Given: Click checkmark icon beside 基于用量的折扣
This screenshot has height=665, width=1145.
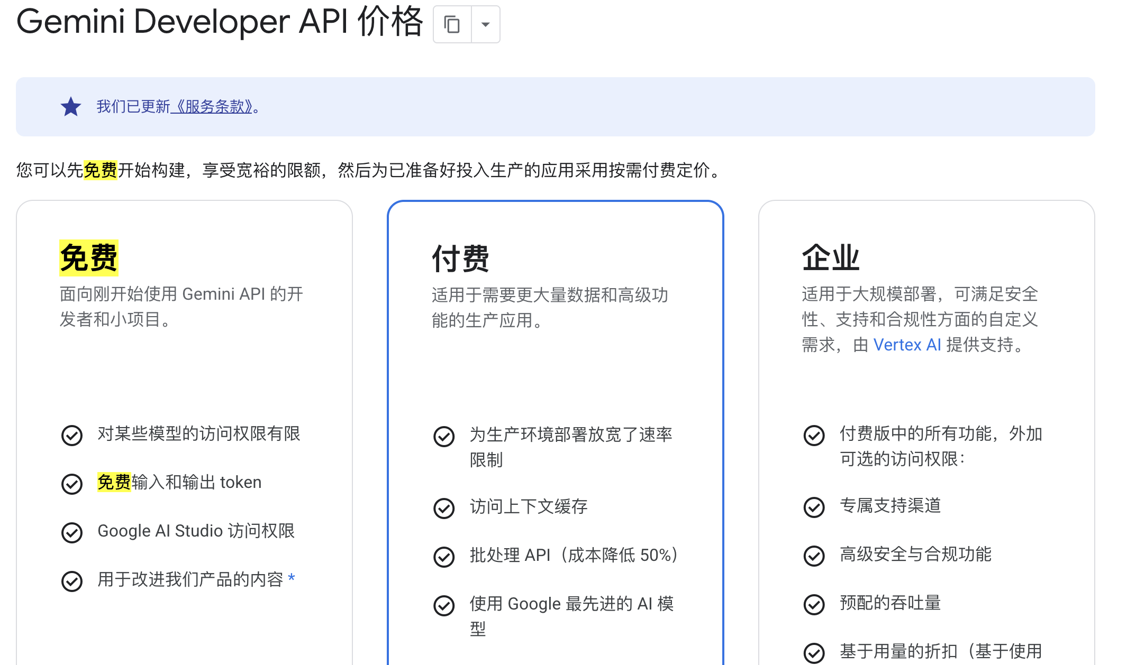Looking at the screenshot, I should coord(814,653).
